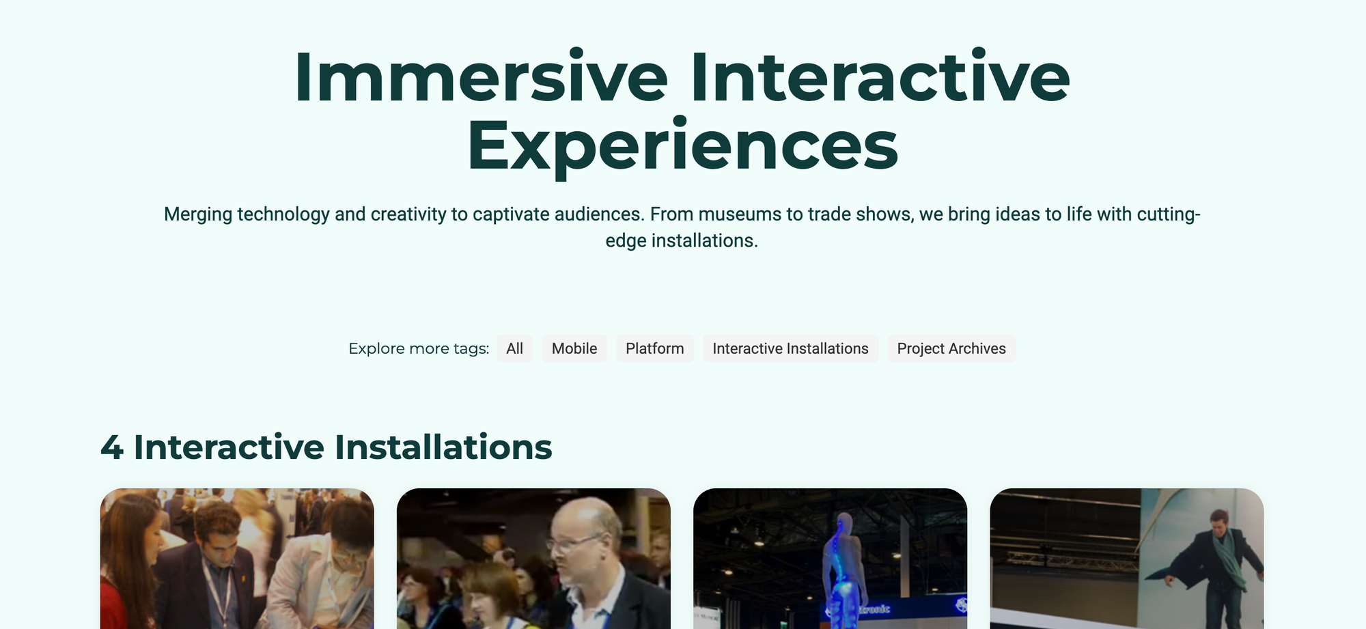
Task: Open the trade-show booth project card
Action: [x=236, y=560]
